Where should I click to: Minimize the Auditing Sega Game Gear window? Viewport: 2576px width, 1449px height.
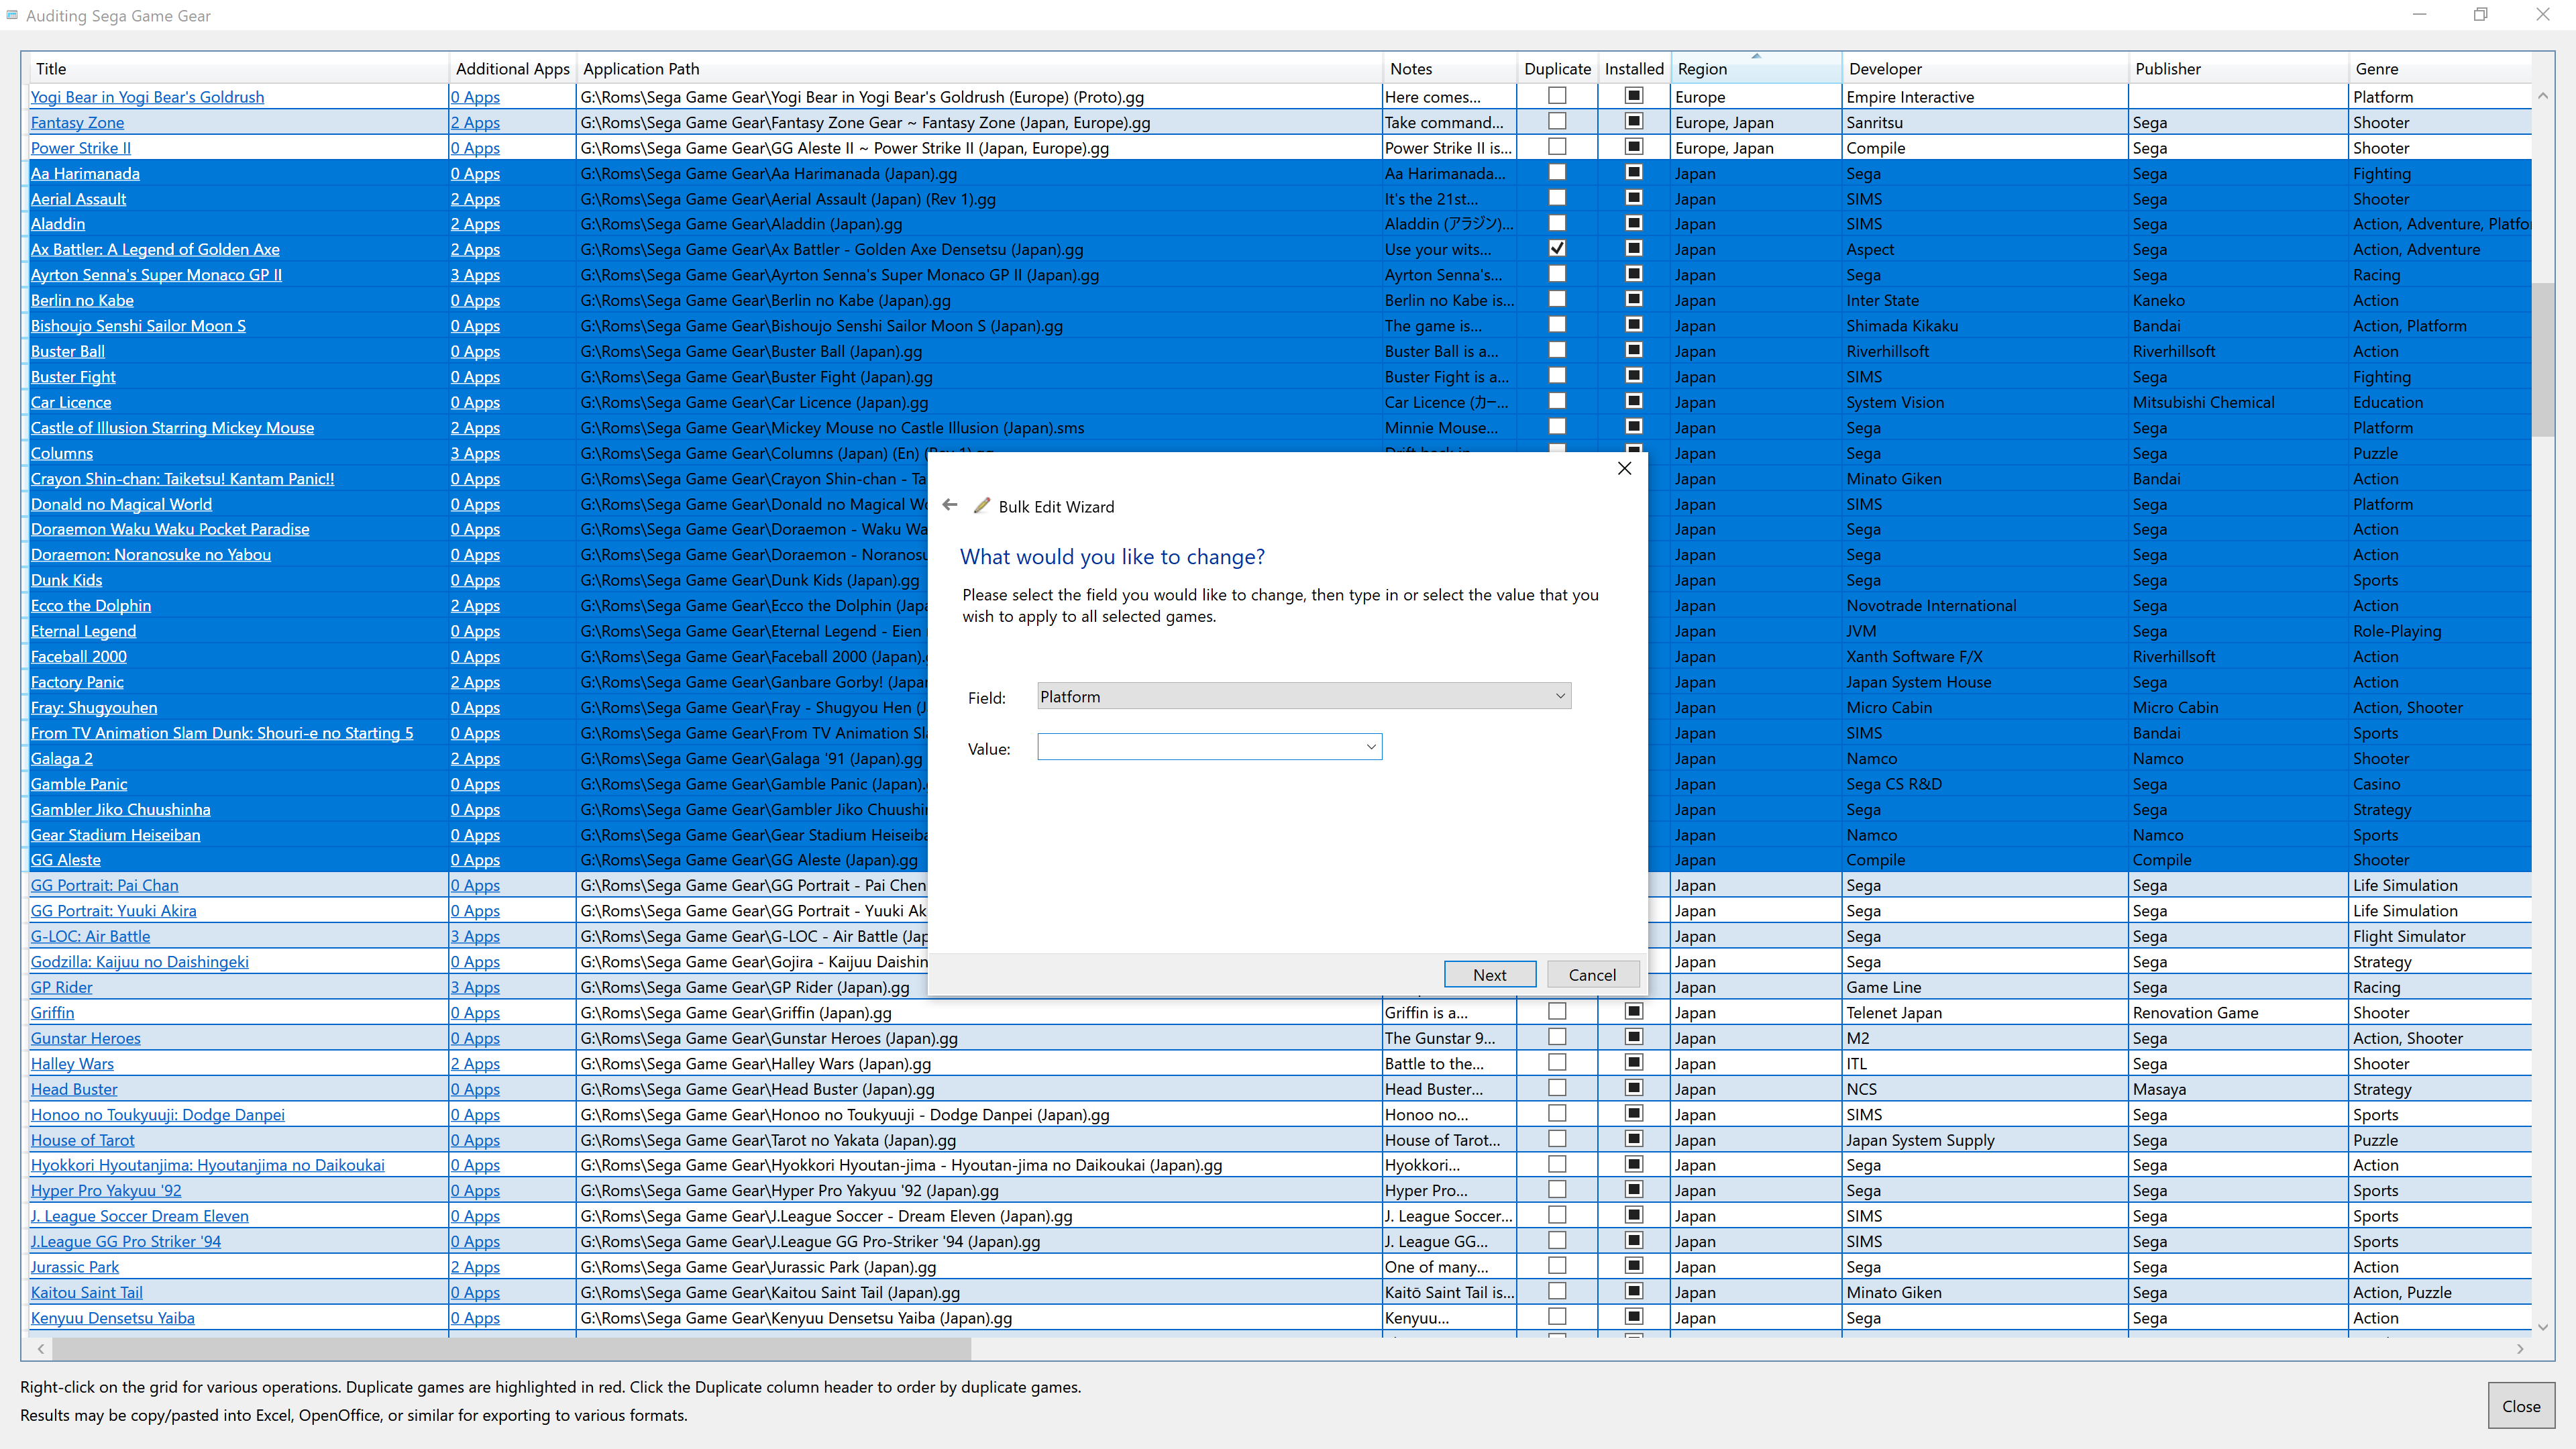click(2419, 14)
